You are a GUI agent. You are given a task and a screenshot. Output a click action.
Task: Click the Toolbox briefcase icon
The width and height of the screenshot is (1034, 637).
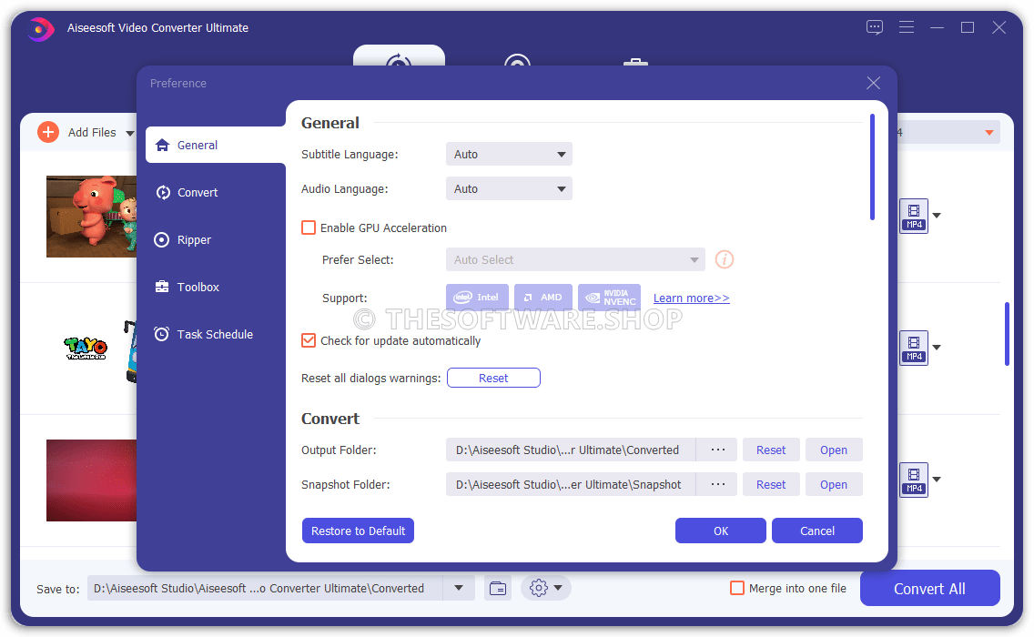[162, 287]
